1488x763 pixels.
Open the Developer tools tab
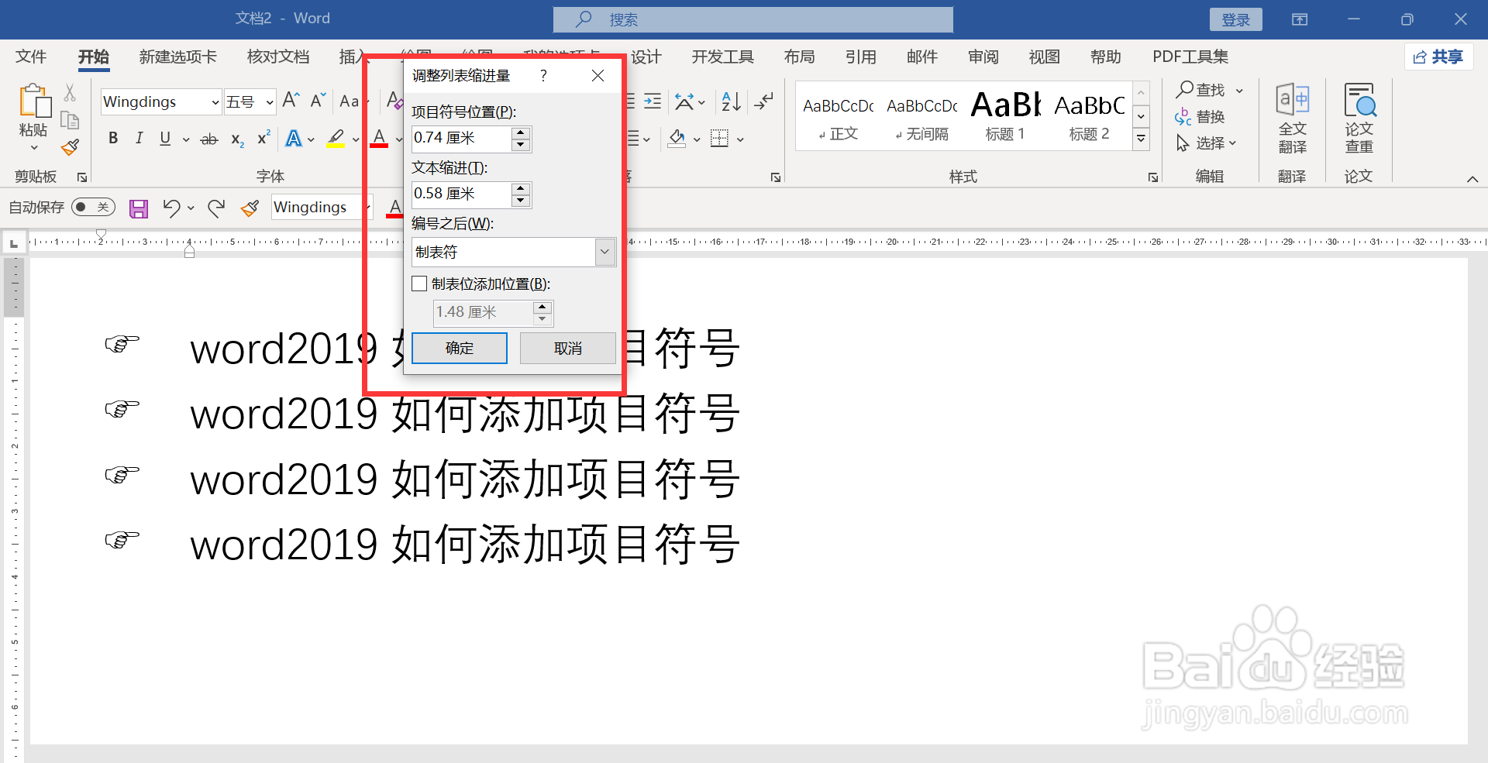(722, 57)
